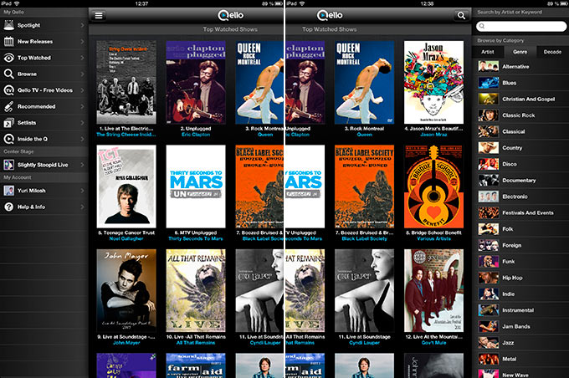Click the Yuri Milosh account avatar
The image size is (569, 378).
coord(8,191)
